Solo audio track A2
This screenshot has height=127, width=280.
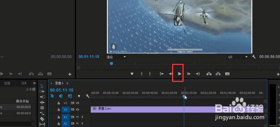coord(82,124)
